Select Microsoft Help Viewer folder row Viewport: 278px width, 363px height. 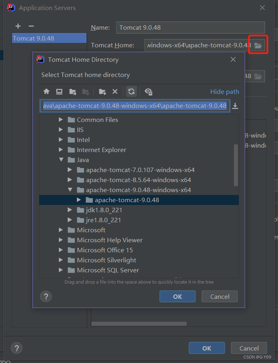(139, 240)
